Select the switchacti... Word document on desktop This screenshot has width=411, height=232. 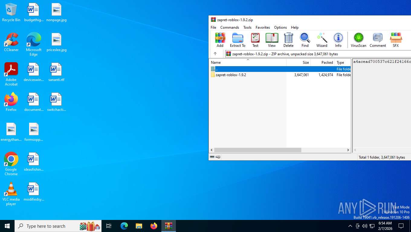[x=57, y=102]
